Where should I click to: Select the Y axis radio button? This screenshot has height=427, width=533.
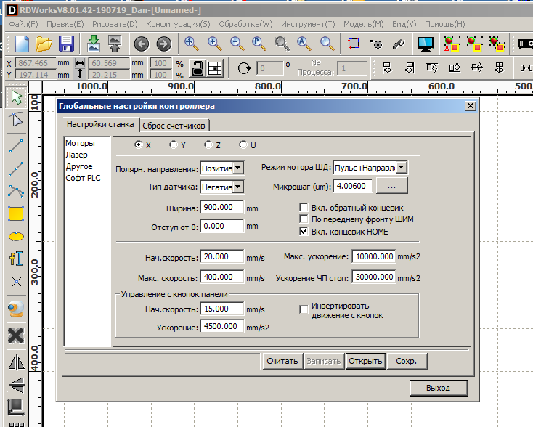point(174,145)
